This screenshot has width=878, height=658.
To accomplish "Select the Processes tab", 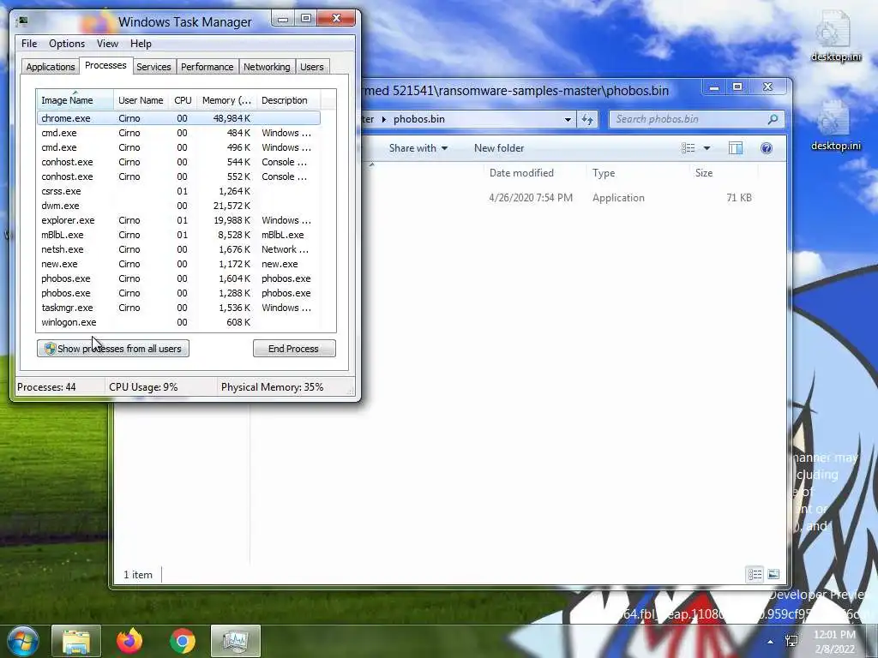I will pyautogui.click(x=105, y=65).
